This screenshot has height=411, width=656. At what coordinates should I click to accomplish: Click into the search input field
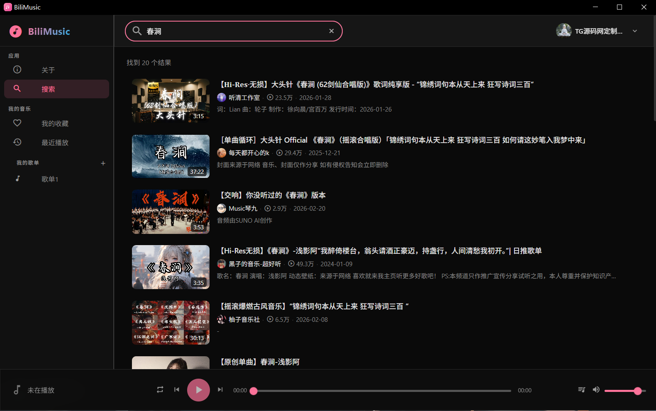[x=232, y=32]
